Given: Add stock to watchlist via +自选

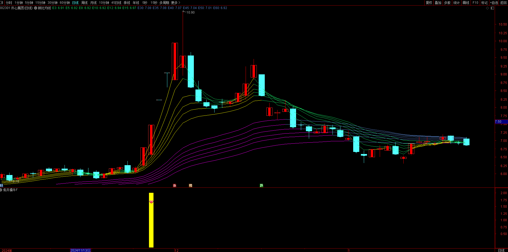Looking at the screenshot, I should coord(494,3).
